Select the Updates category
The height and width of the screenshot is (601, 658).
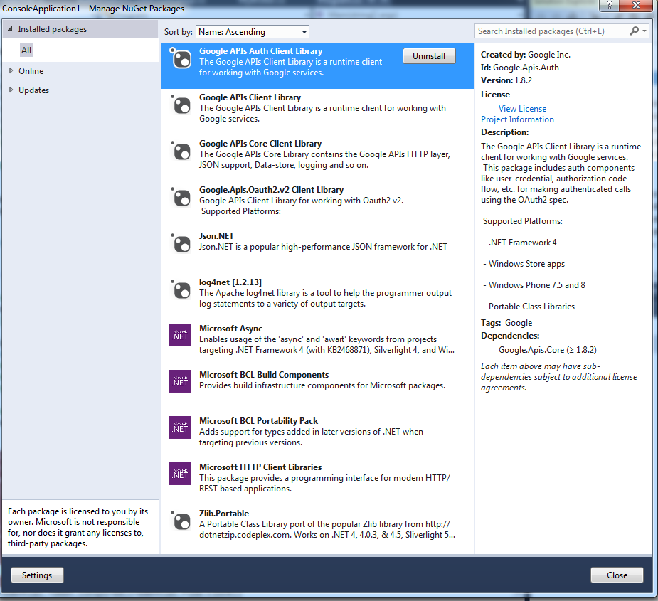33,90
